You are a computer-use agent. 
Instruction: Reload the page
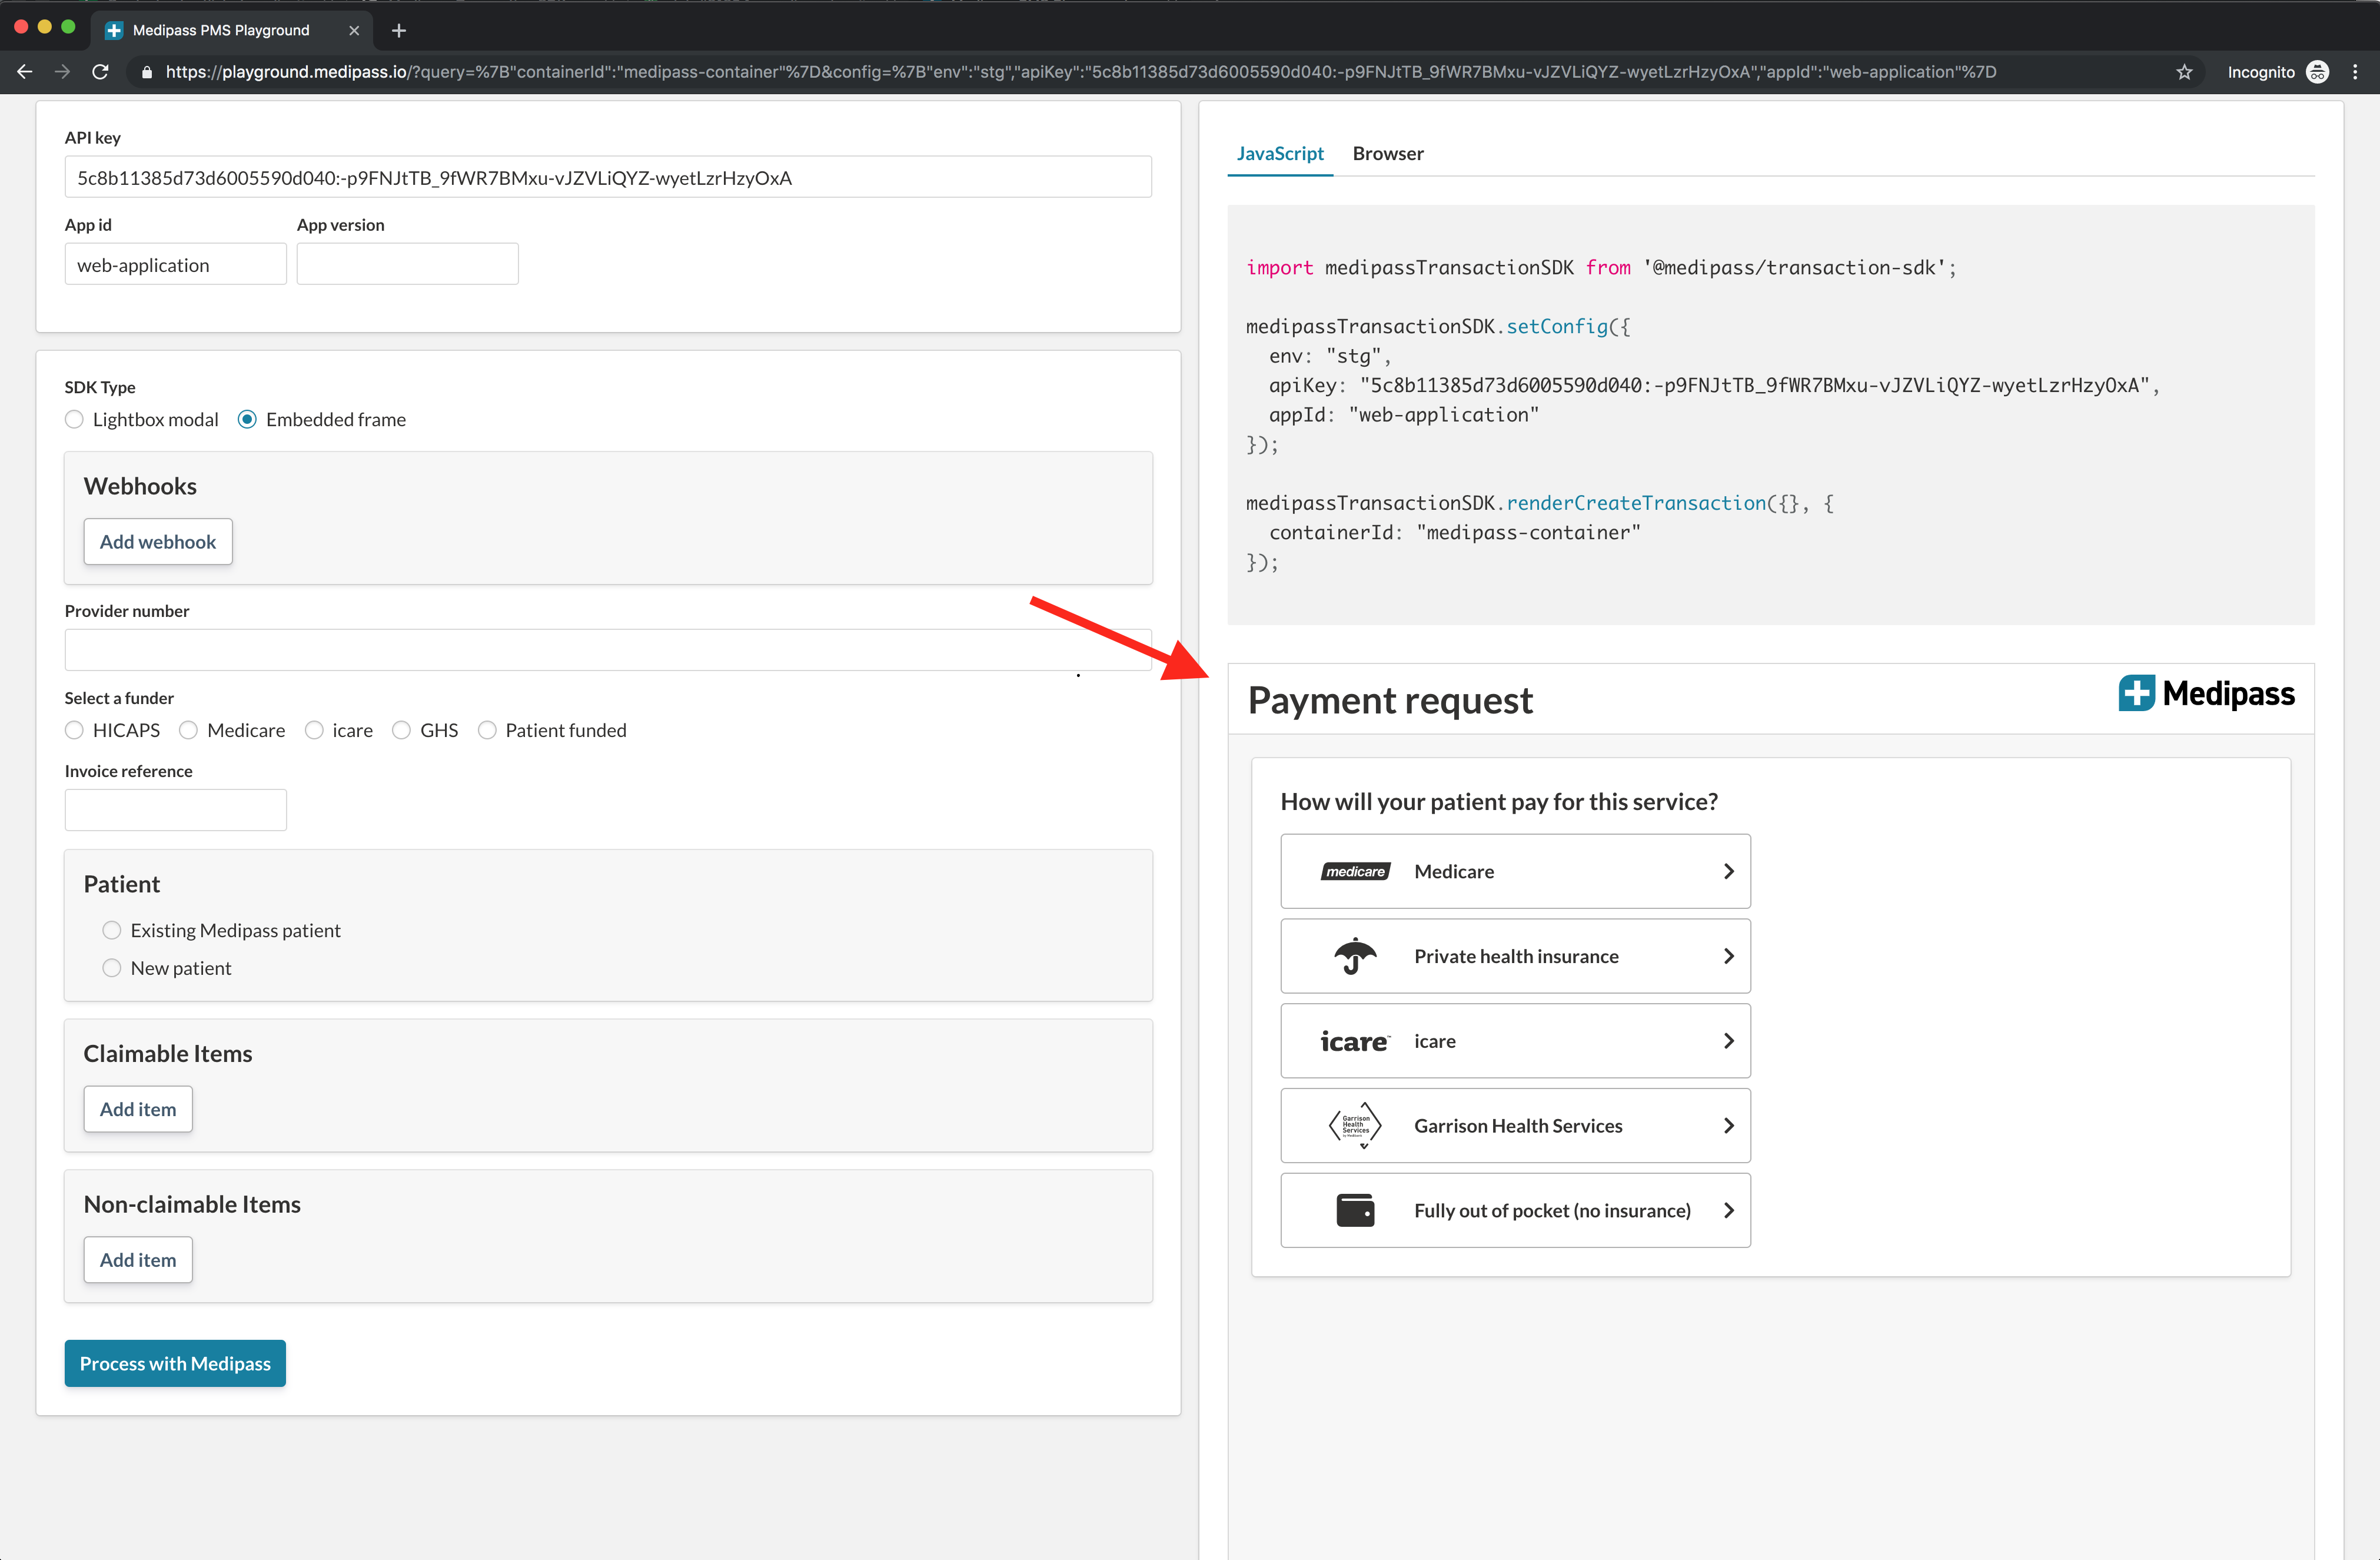point(100,72)
